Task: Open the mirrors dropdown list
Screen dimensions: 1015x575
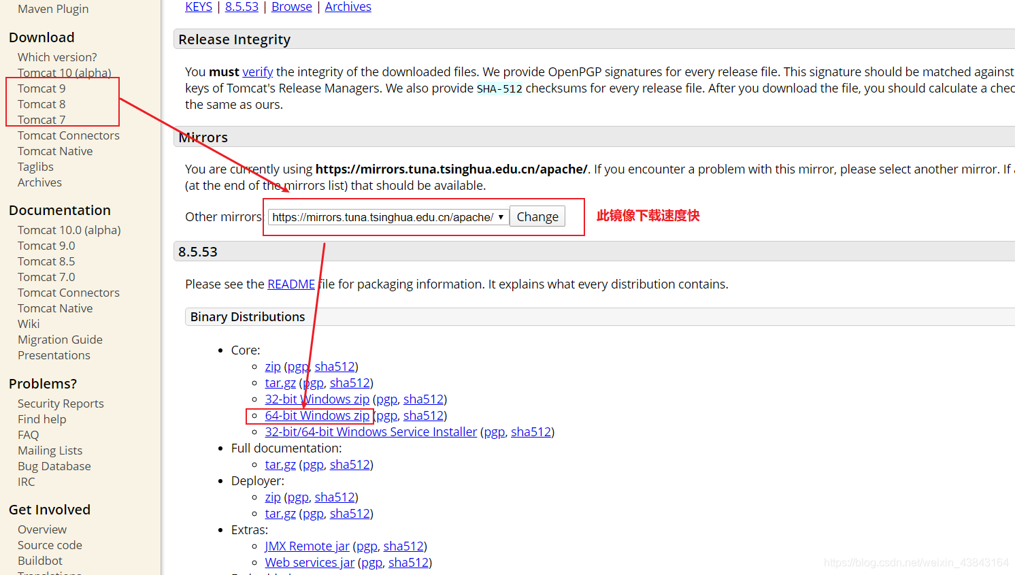Action: [x=388, y=217]
